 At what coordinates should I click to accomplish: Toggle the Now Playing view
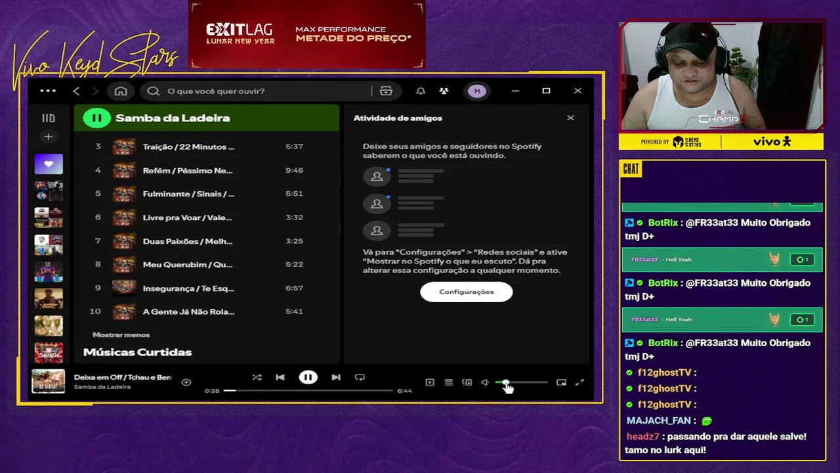(430, 382)
